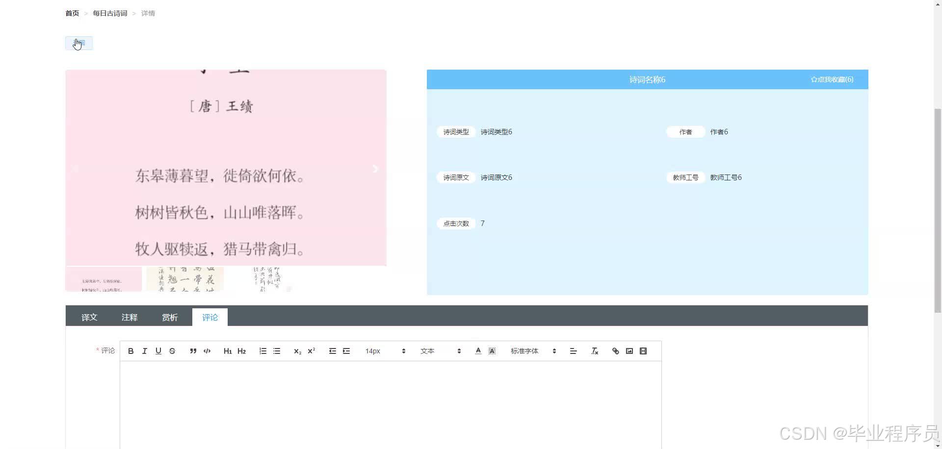Clear text formatting
Screen dimensions: 942x449
(x=595, y=351)
